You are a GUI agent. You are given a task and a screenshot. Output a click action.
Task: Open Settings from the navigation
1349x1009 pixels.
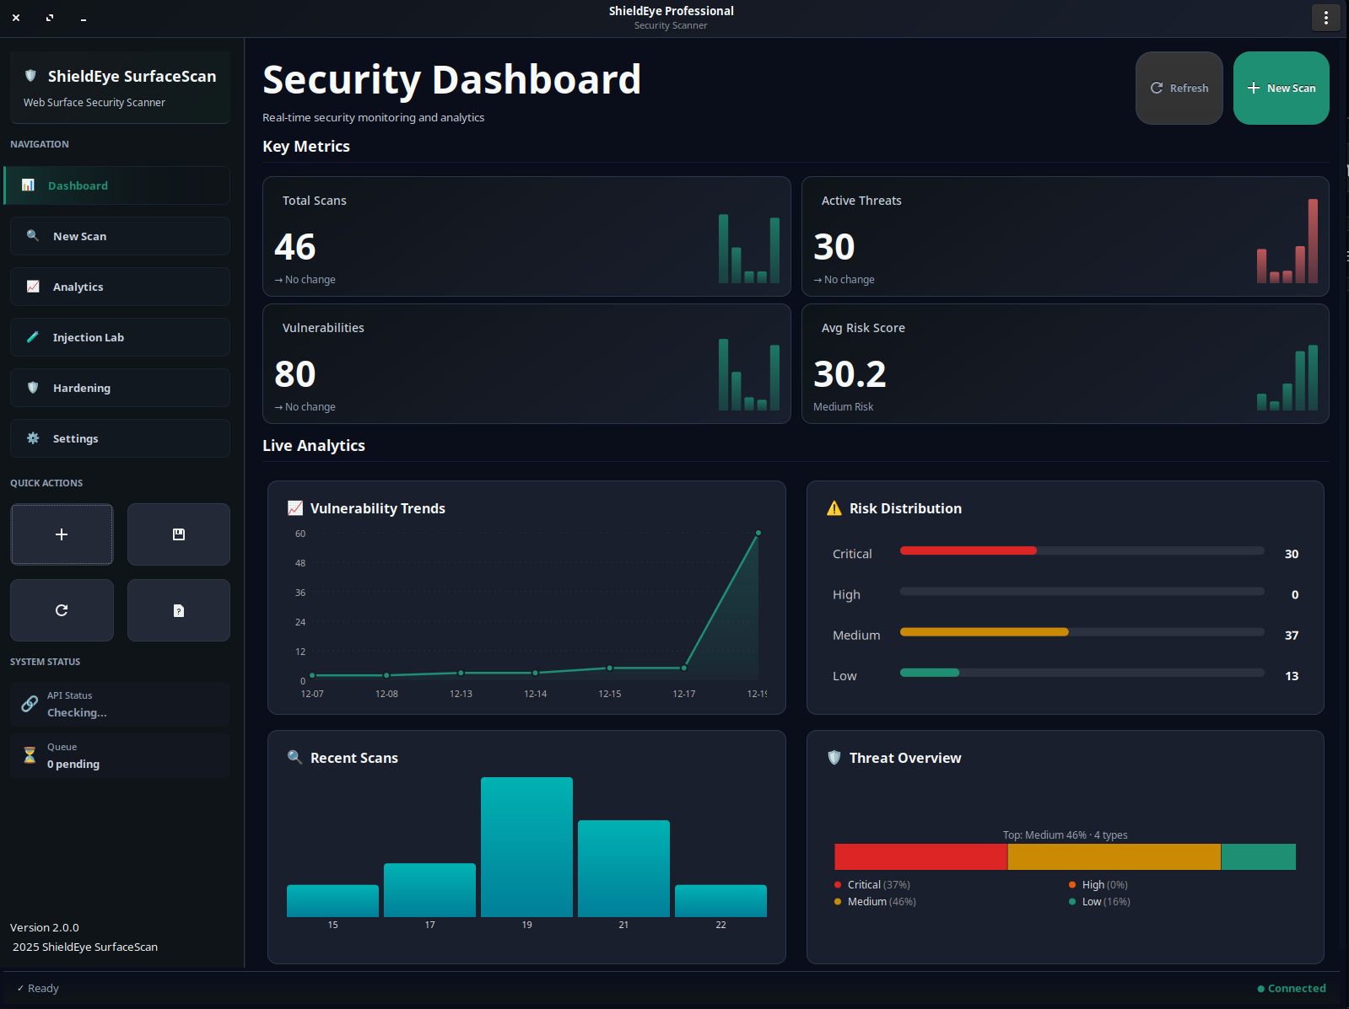pos(120,438)
